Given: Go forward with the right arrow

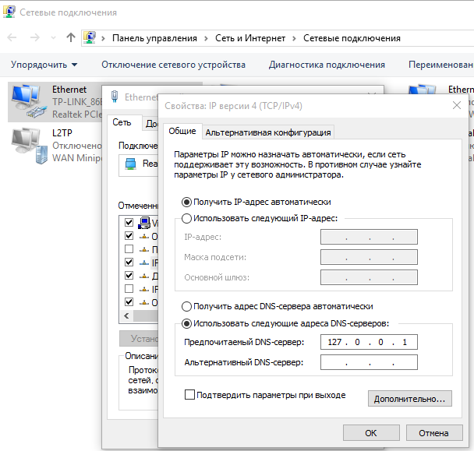Looking at the screenshot, I should point(35,37).
